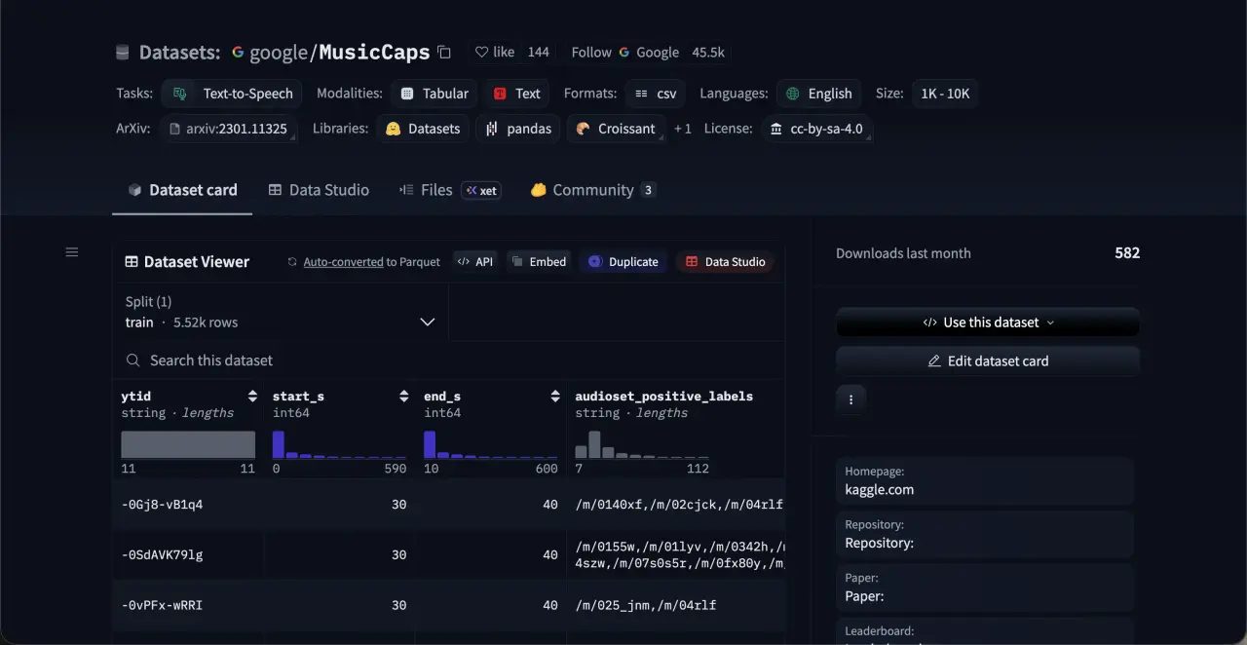Image resolution: width=1247 pixels, height=645 pixels.
Task: Switch to the Data Studio tab
Action: [x=319, y=190]
